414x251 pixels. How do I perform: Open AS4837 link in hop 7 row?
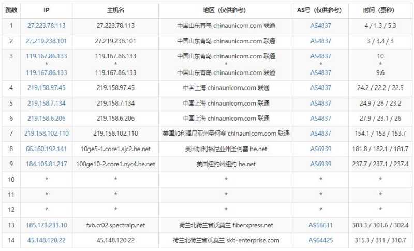pyautogui.click(x=320, y=134)
